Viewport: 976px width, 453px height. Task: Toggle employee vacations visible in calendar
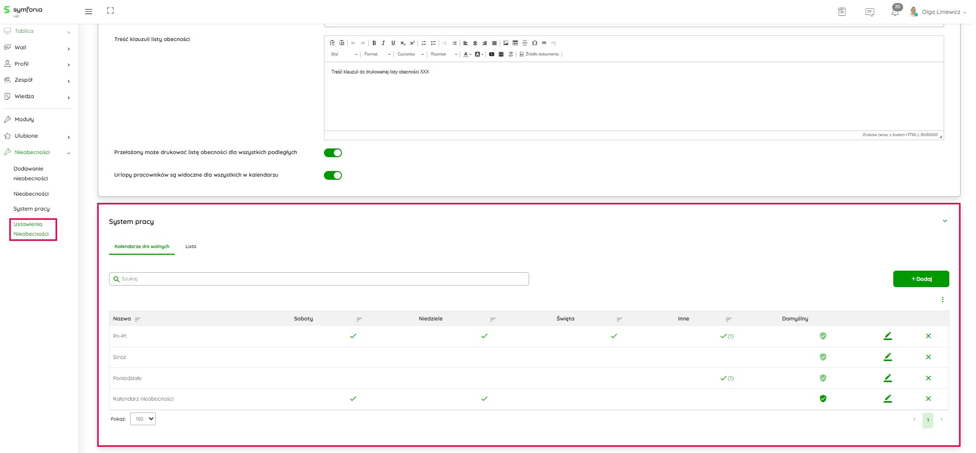(x=333, y=175)
